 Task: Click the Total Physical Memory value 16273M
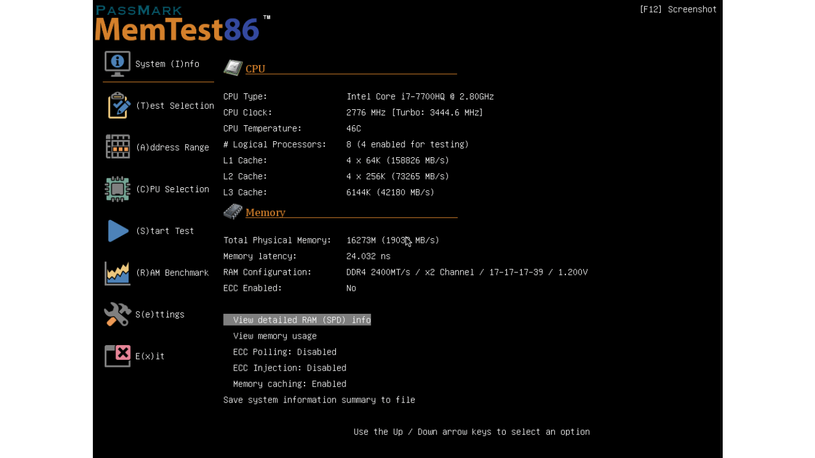[393, 241]
